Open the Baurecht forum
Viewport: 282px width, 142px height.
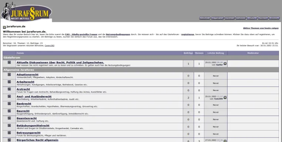click(23, 111)
